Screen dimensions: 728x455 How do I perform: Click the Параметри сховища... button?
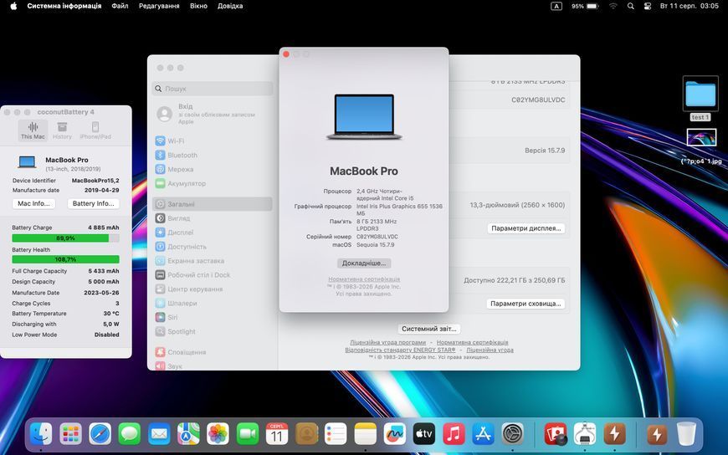click(525, 304)
